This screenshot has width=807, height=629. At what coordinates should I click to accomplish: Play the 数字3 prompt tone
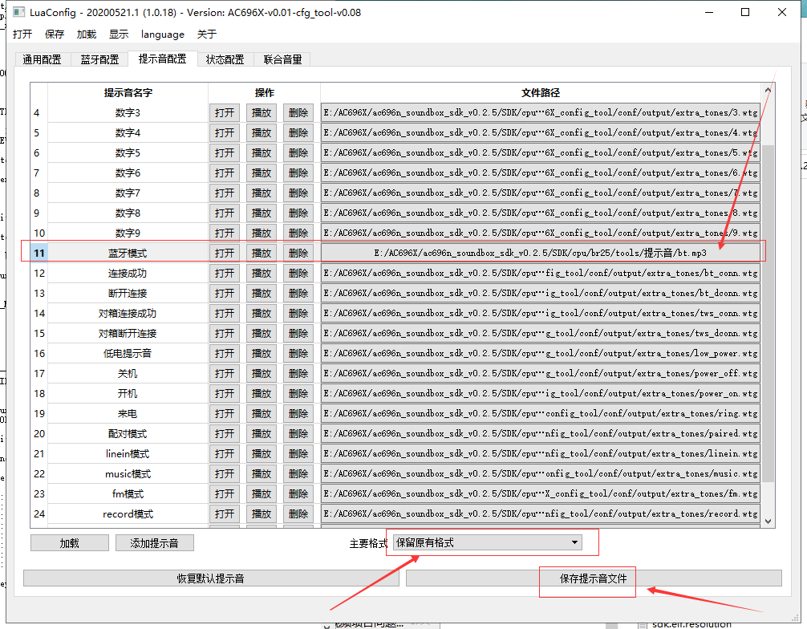[x=262, y=112]
